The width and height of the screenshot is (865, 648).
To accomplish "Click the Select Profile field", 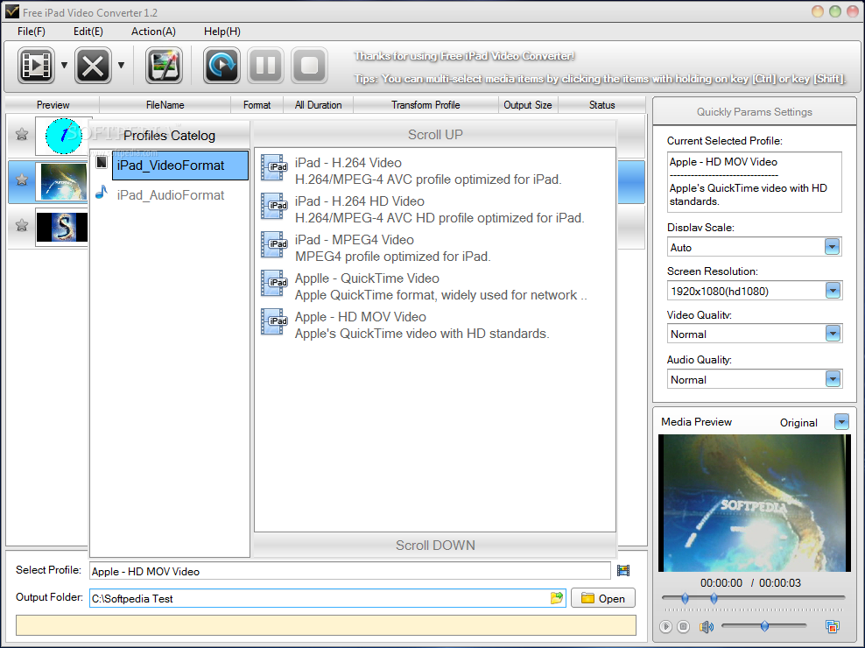I will click(x=349, y=571).
